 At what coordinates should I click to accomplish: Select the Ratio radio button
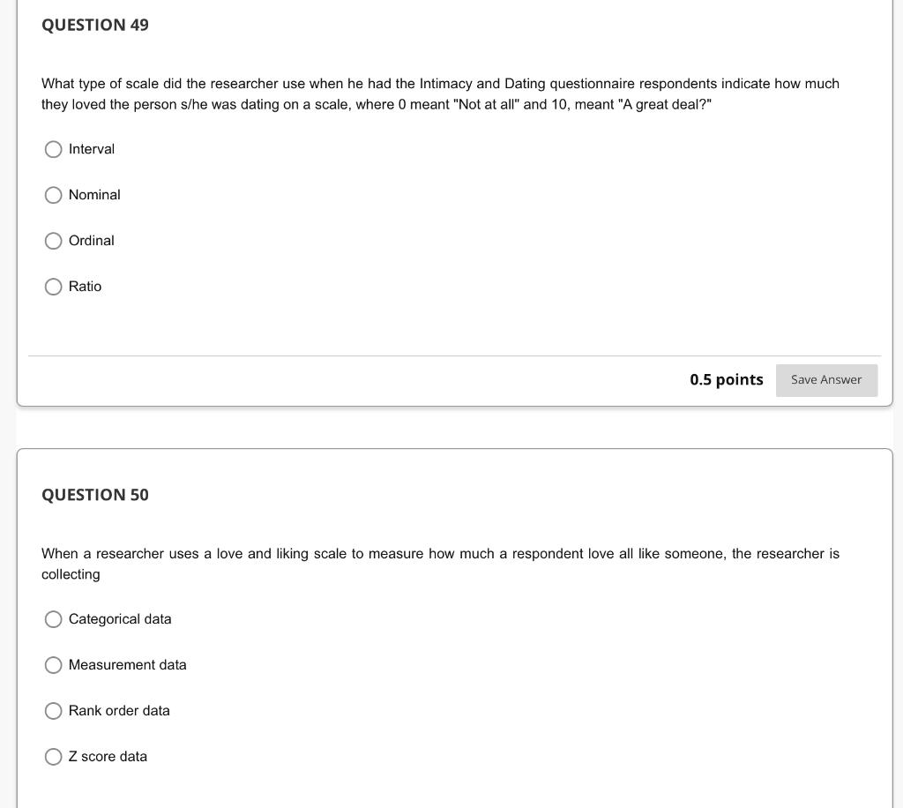click(x=53, y=287)
